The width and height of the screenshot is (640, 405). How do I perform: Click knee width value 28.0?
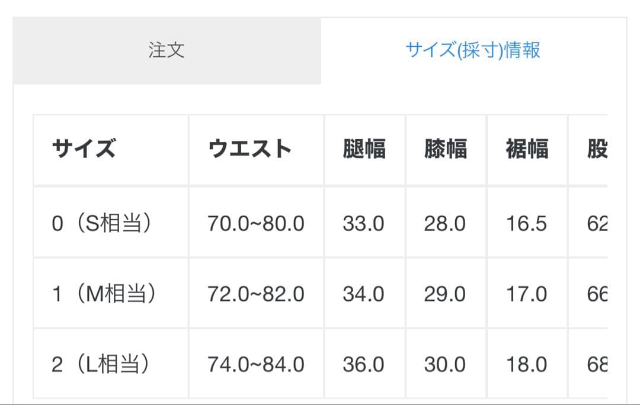445,224
